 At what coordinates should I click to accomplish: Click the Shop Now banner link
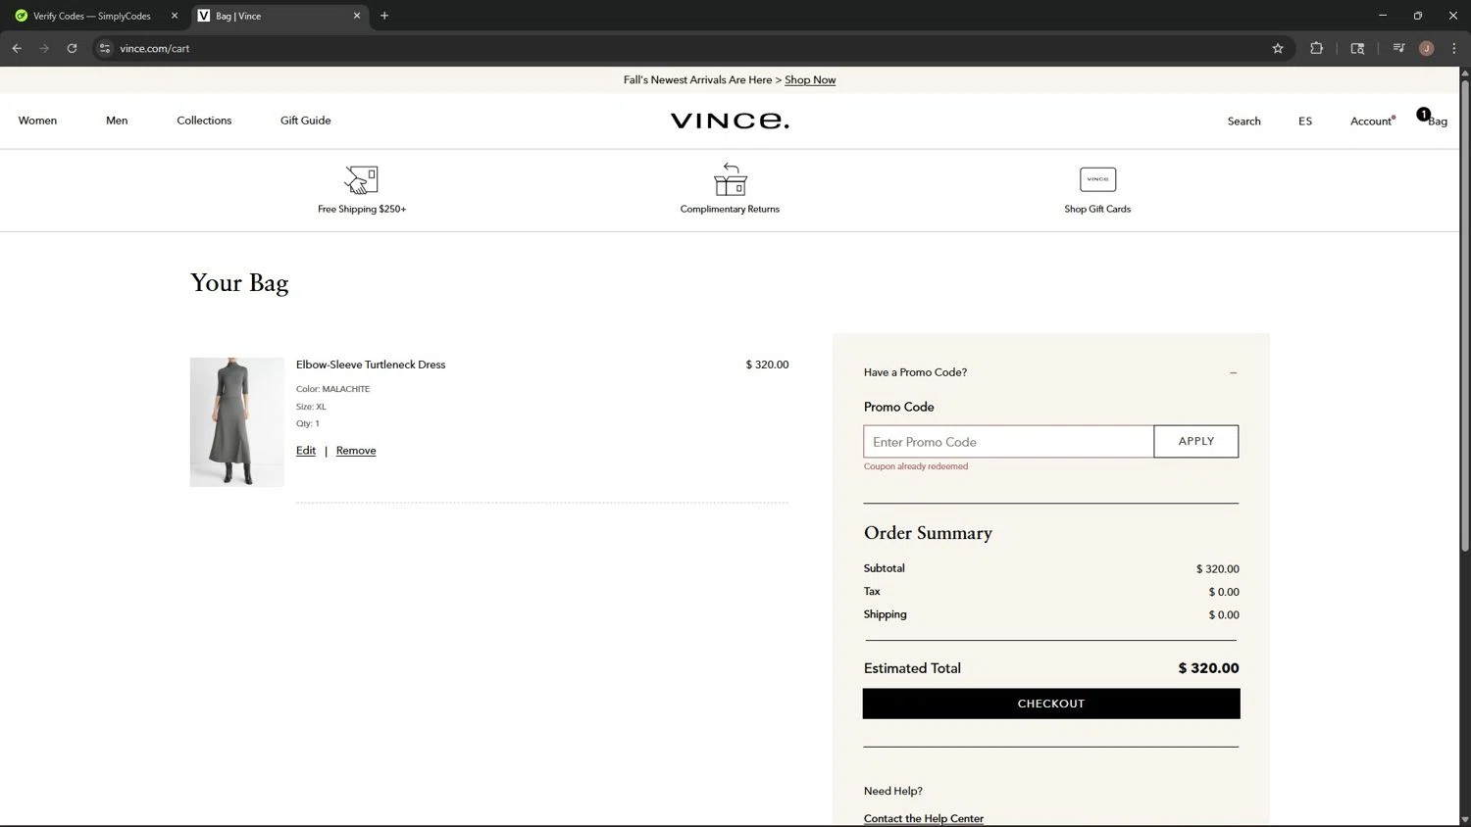point(810,80)
